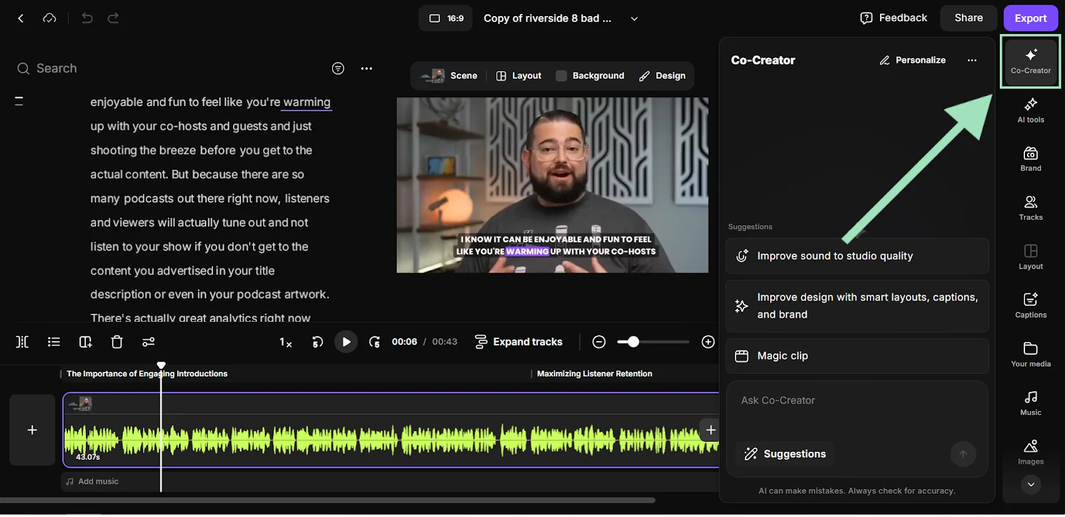Click the timeline zoom slider handle
1065x517 pixels.
pyautogui.click(x=633, y=342)
